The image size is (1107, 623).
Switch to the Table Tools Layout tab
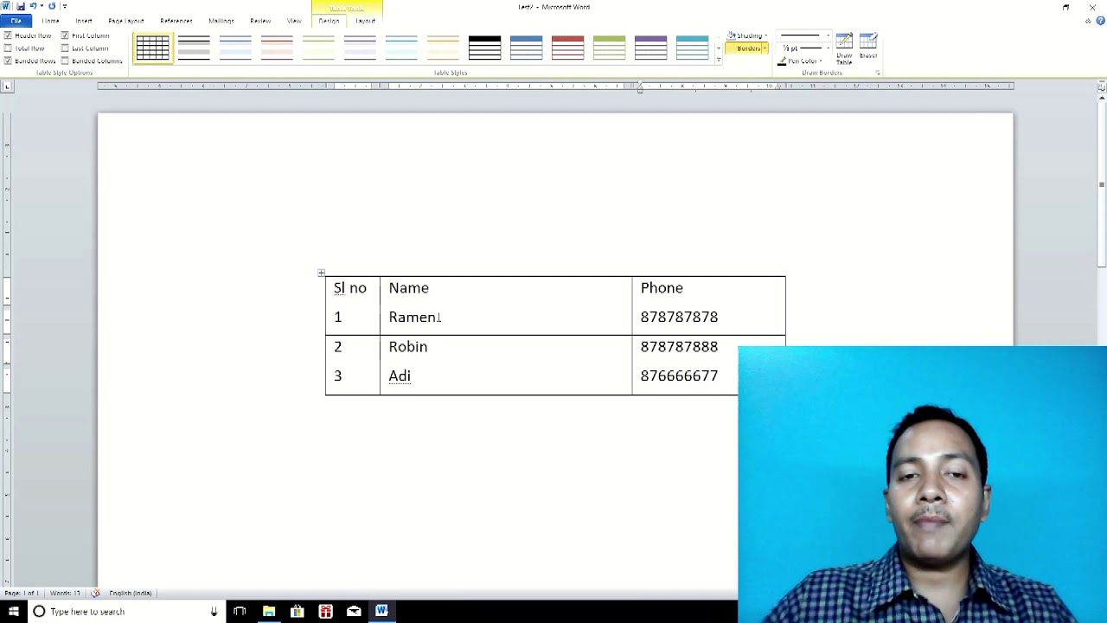(366, 21)
